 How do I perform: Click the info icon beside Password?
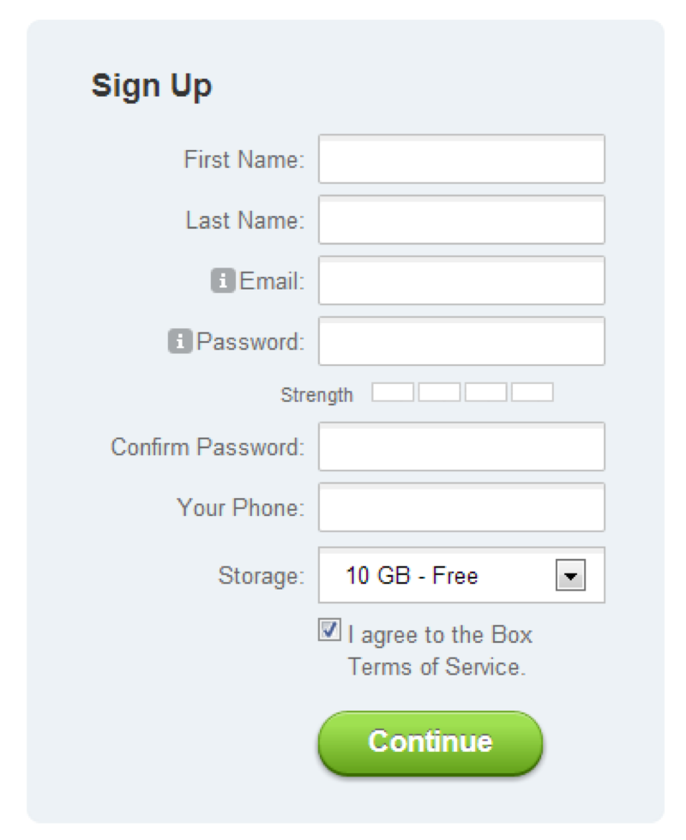click(180, 341)
